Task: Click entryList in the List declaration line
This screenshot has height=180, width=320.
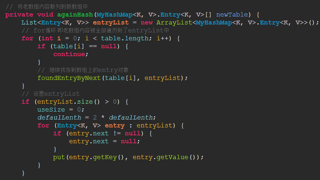Action: (111, 23)
